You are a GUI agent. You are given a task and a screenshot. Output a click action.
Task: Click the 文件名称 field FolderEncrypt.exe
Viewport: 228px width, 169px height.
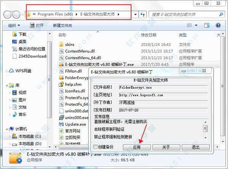163,88
